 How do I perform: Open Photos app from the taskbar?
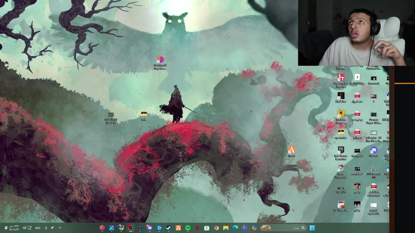coord(112,228)
